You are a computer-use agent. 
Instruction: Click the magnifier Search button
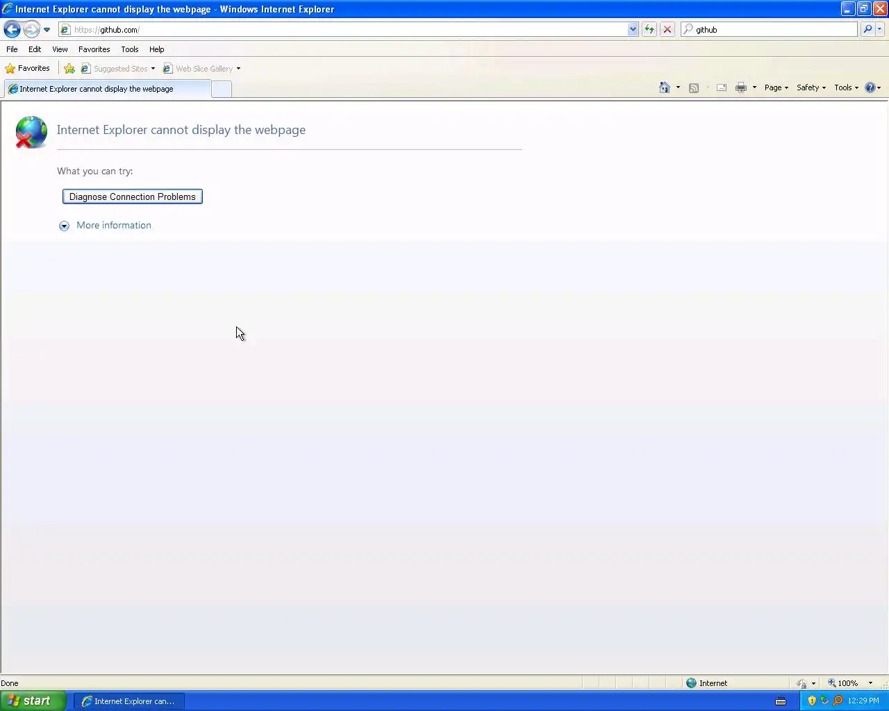867,30
